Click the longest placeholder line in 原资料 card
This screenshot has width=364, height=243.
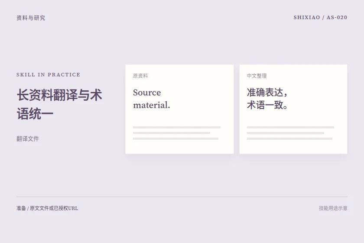(x=177, y=128)
